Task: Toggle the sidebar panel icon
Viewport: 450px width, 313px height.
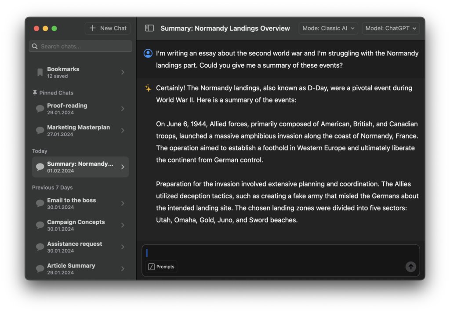Action: (149, 28)
